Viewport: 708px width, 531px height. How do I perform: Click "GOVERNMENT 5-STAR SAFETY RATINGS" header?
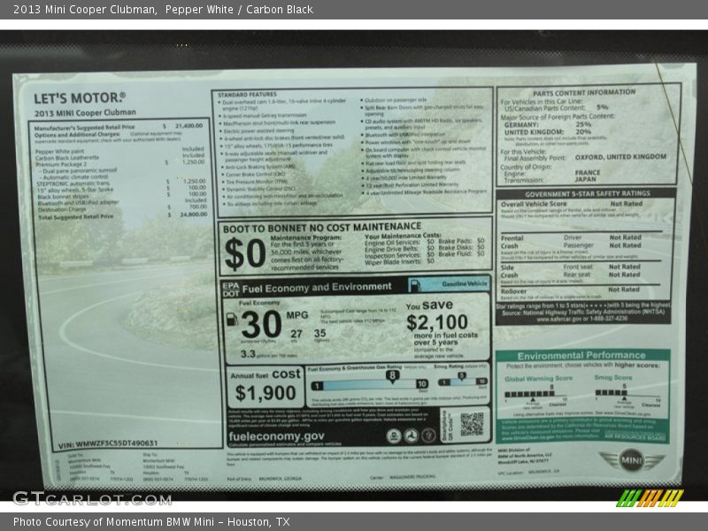[587, 194]
